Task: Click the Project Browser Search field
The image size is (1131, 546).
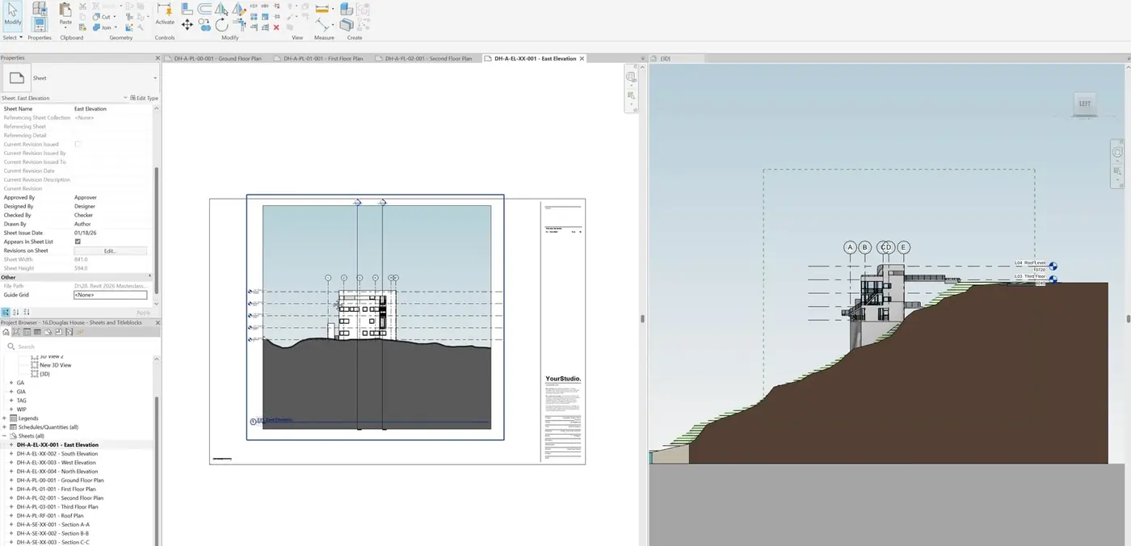Action: point(81,346)
